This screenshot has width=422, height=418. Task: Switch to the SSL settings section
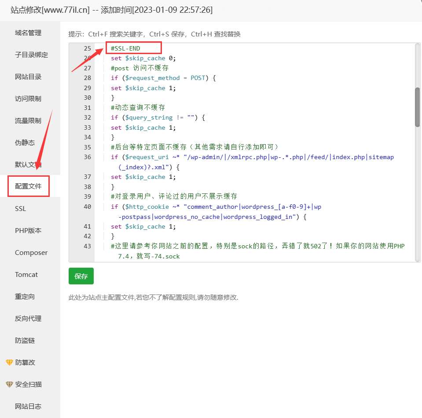point(20,208)
